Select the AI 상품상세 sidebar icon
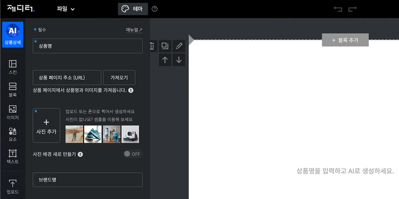 point(13,34)
